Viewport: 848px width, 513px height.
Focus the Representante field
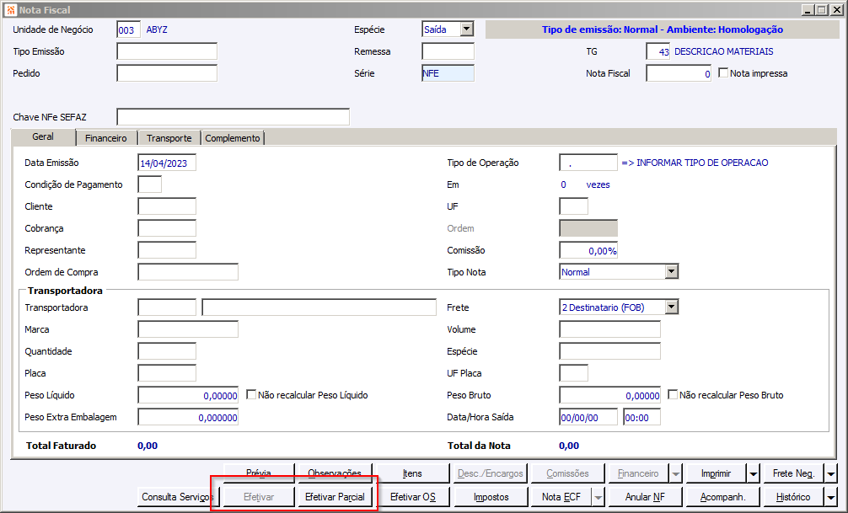pyautogui.click(x=167, y=249)
